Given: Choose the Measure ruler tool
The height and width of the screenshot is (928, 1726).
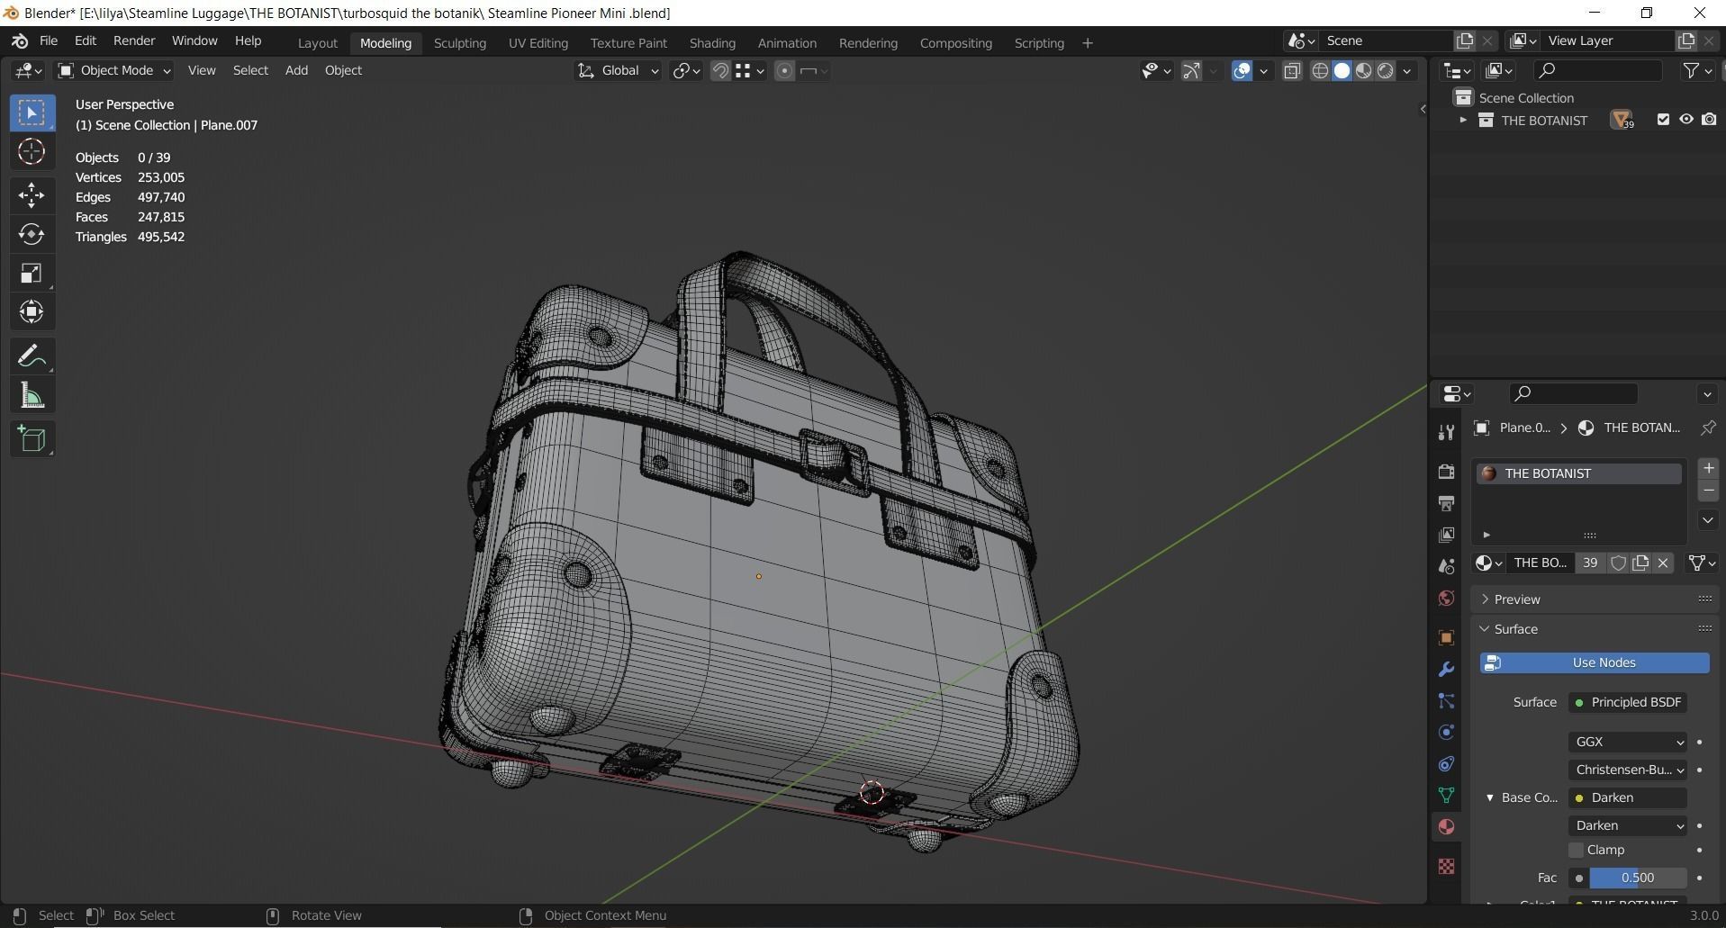Looking at the screenshot, I should click(x=32, y=395).
